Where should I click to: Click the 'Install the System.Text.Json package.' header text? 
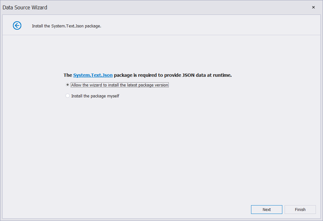click(x=66, y=26)
